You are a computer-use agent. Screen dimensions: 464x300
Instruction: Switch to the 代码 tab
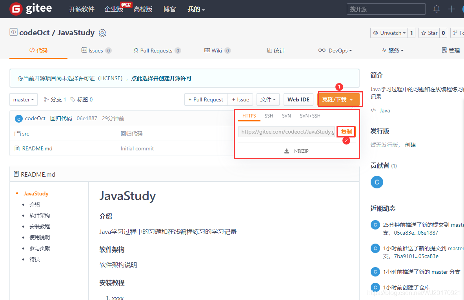(38, 51)
